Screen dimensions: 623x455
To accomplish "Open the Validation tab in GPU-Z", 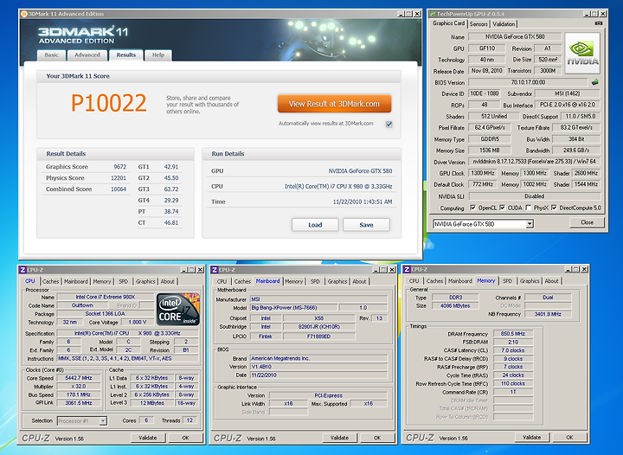I will pos(504,24).
